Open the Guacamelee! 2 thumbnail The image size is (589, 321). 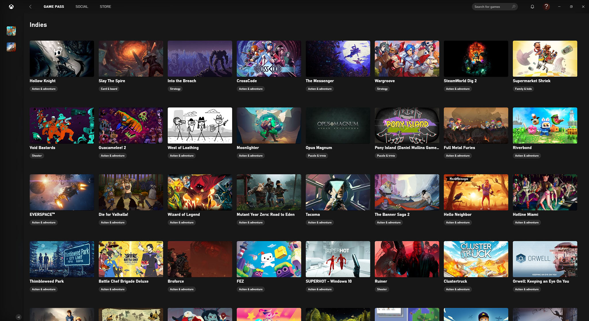tap(131, 125)
